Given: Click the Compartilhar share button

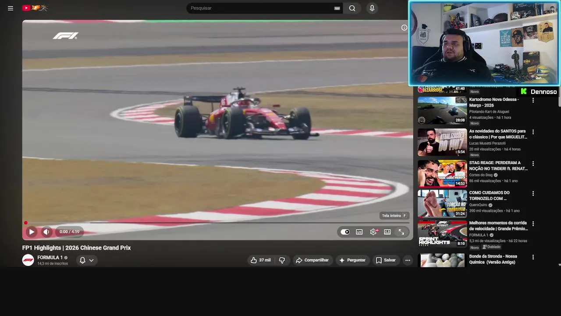Looking at the screenshot, I should click(x=312, y=260).
